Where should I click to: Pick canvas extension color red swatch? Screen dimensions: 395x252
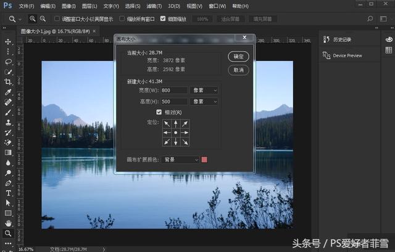point(204,160)
